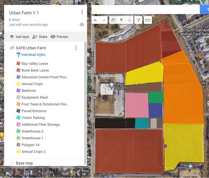This screenshot has width=209, height=178.
Task: Click the Share button
Action: (40, 37)
